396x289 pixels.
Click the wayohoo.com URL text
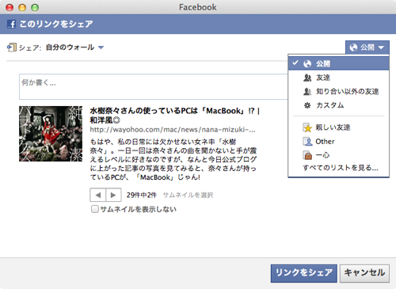173,130
